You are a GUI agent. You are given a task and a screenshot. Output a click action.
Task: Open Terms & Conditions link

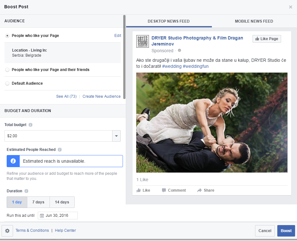coord(32,230)
